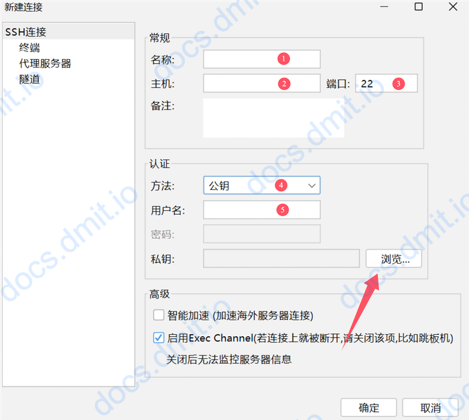Click the 端口 field showing 22
469x420 pixels.
tap(386, 84)
